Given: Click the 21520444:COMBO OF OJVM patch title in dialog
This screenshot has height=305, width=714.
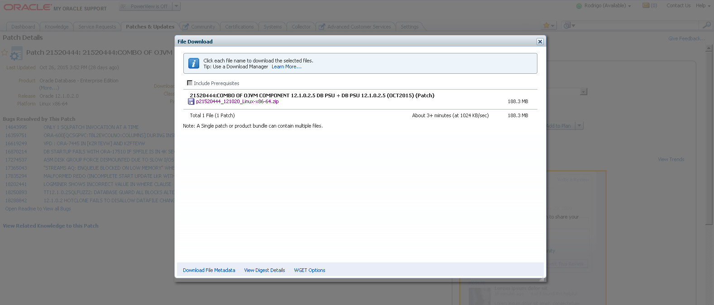Looking at the screenshot, I should tap(312, 95).
